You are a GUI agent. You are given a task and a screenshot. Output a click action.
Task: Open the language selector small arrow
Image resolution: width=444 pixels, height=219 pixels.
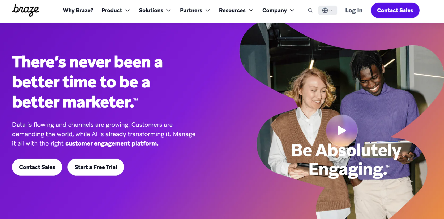coord(331,10)
